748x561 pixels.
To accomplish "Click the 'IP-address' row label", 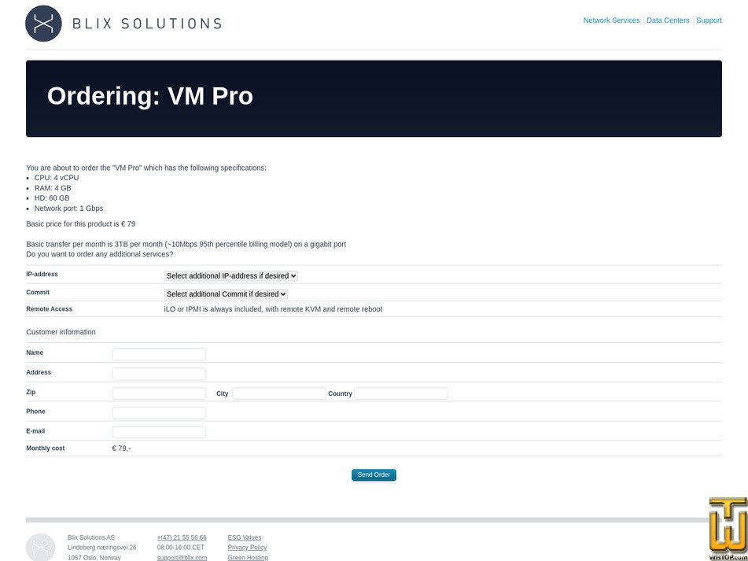I will (42, 275).
